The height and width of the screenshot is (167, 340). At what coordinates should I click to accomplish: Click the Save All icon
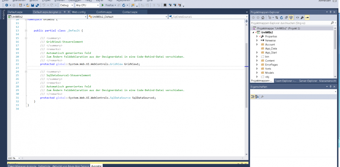click(37, 5)
